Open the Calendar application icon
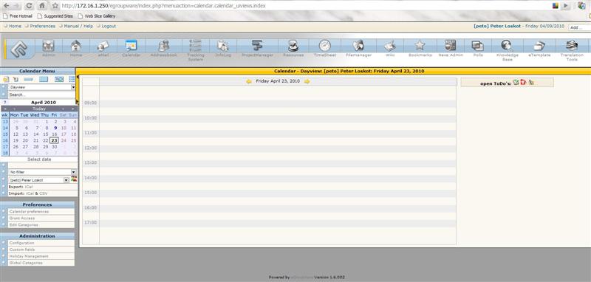591x282 pixels. pos(131,46)
